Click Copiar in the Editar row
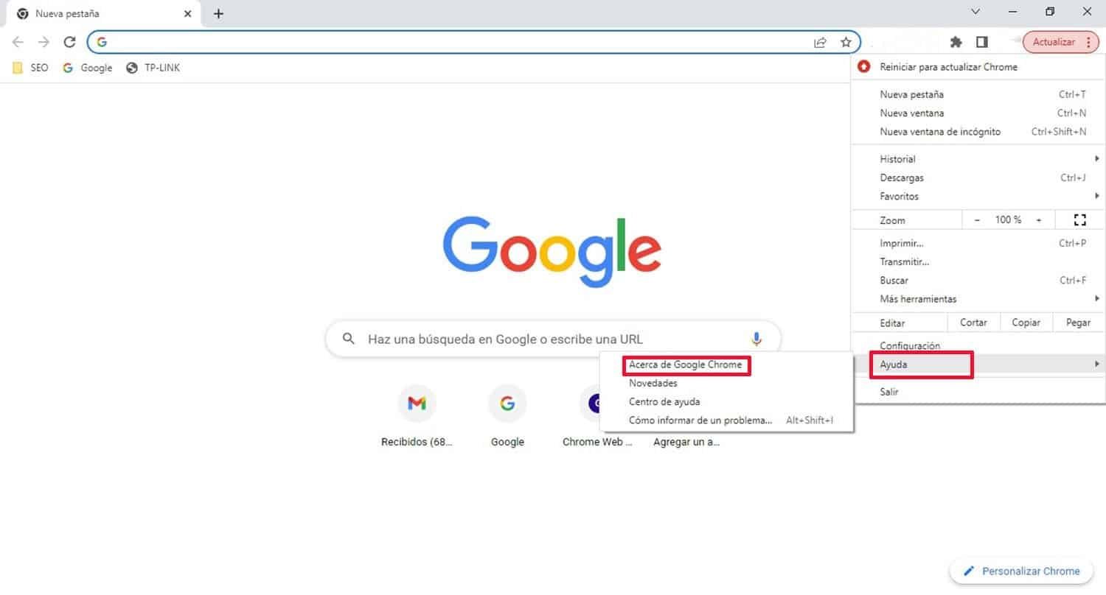1106x595 pixels. (x=1026, y=323)
